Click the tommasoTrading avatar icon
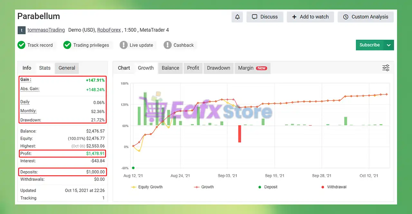Screen dimensions: 412x214 pos(22,30)
